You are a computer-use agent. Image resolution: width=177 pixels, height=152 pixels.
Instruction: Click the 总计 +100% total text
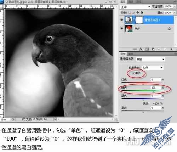(x=153, y=103)
